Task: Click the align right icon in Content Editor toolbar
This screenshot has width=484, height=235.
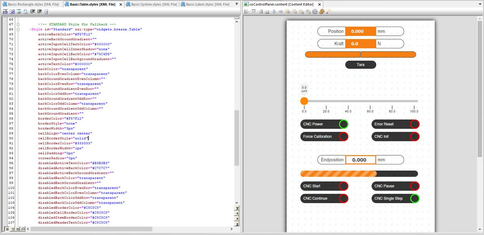Action: (260, 11)
